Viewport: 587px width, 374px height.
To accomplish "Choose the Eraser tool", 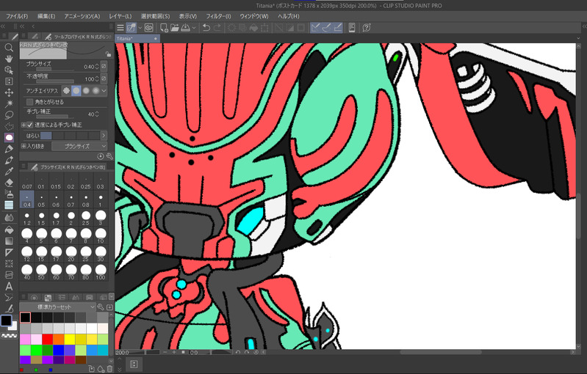I will pyautogui.click(x=9, y=183).
